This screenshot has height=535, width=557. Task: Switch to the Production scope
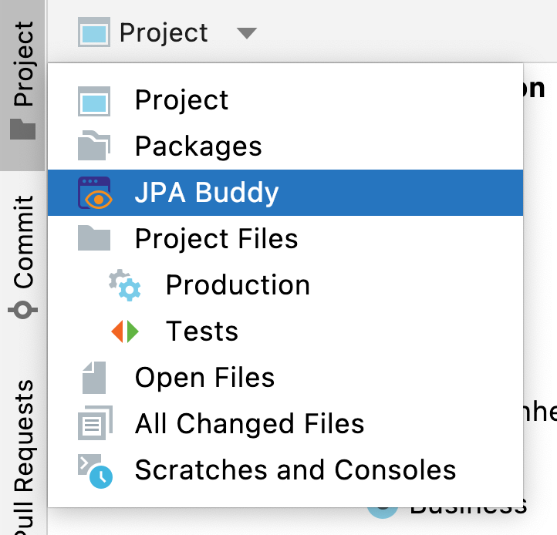point(238,285)
